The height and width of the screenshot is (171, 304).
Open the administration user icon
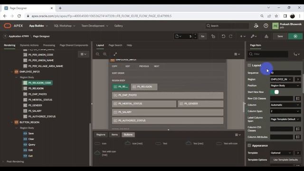256,26
